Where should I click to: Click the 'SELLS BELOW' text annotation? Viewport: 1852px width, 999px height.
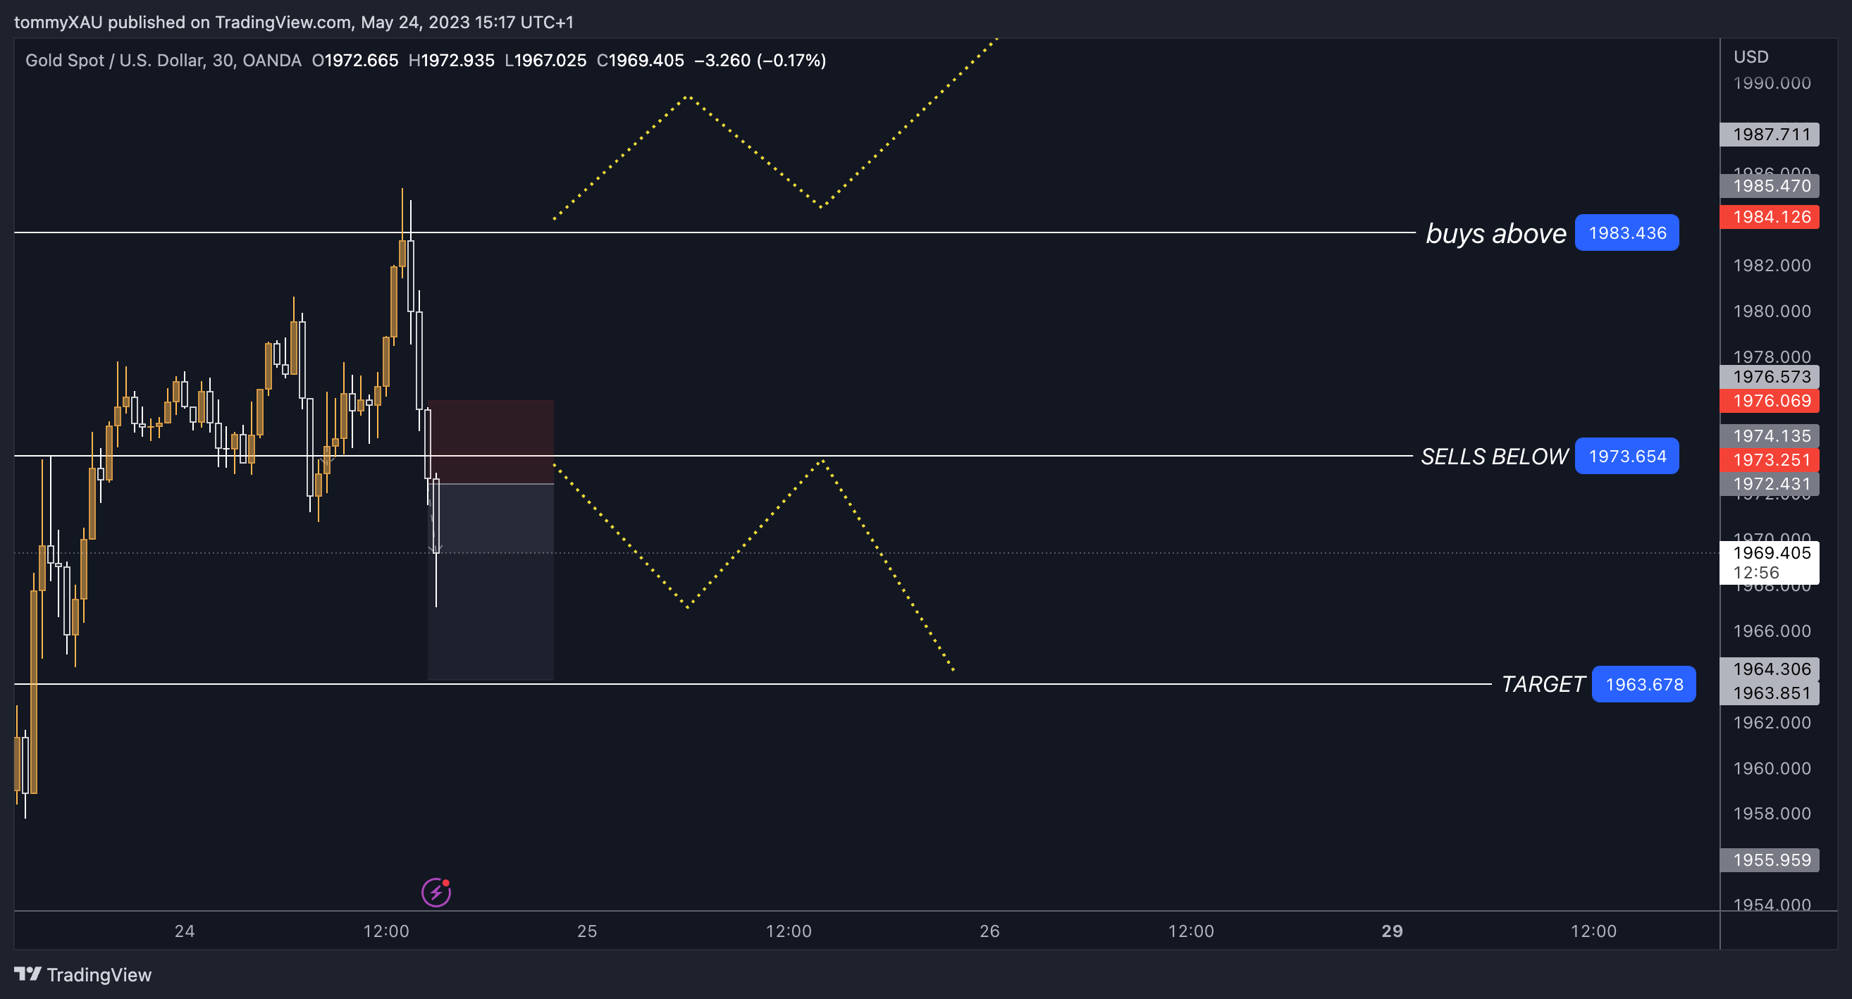[1494, 457]
